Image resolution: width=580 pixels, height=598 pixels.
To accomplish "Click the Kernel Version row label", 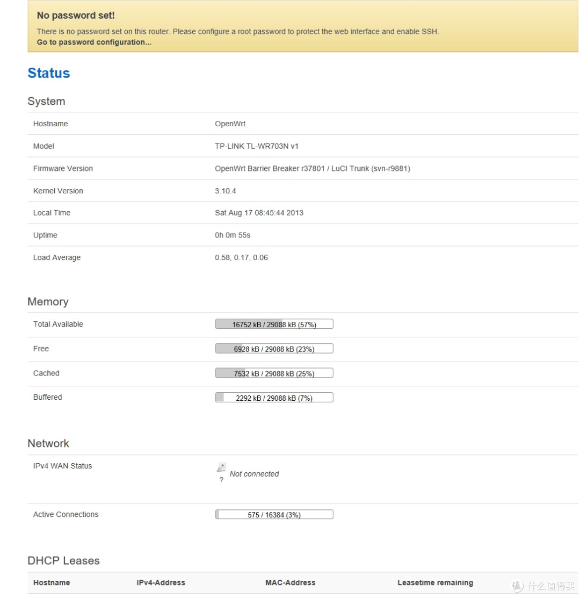I will tap(58, 191).
